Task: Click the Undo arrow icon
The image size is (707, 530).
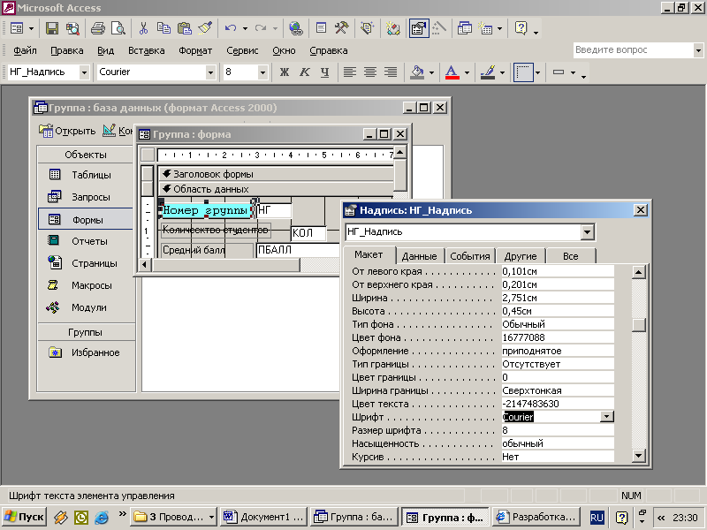Action: tap(231, 29)
